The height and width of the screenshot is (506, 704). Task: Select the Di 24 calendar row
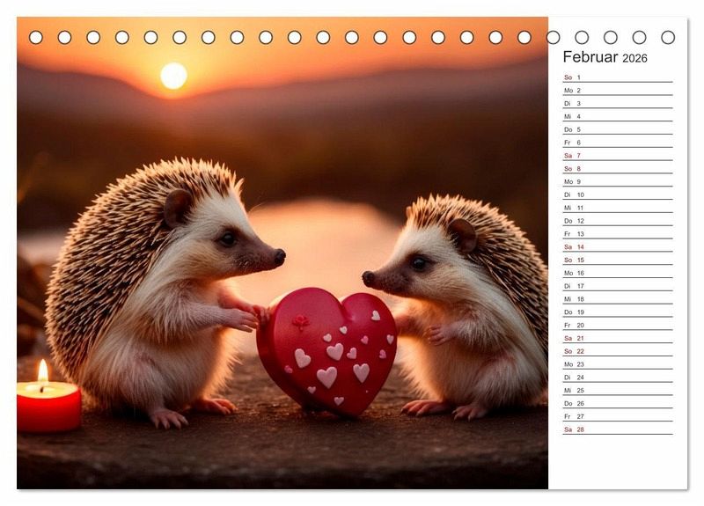(x=618, y=377)
